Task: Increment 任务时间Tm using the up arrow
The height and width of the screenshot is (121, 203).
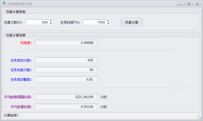Action: tap(108, 21)
